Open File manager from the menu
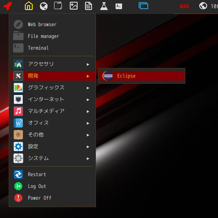The height and width of the screenshot is (218, 218). (52, 36)
